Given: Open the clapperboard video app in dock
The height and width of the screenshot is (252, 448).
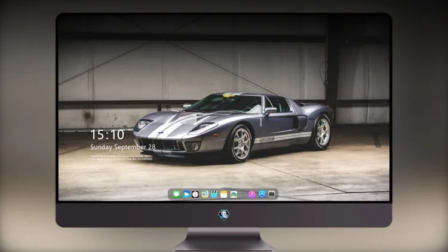Looking at the screenshot, I should pyautogui.click(x=214, y=194).
